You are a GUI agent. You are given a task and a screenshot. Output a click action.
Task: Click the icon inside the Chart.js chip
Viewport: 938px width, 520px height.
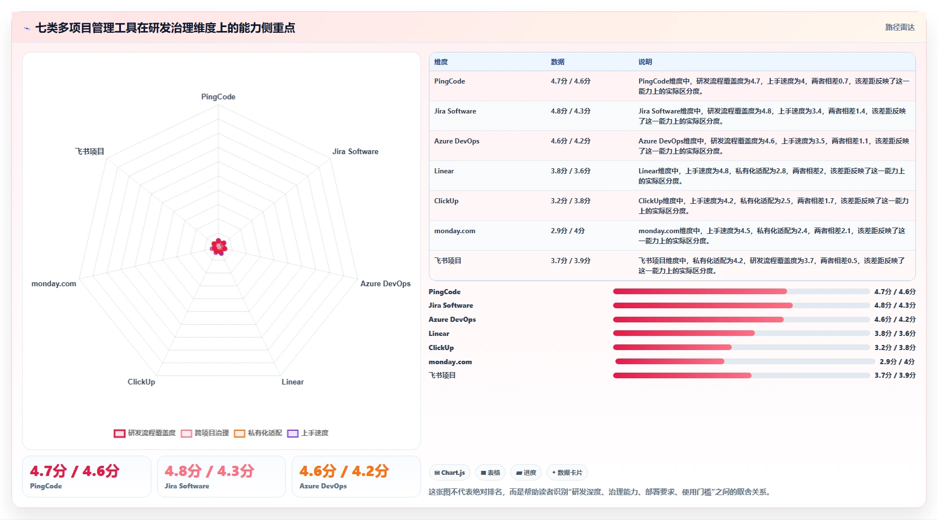(437, 473)
